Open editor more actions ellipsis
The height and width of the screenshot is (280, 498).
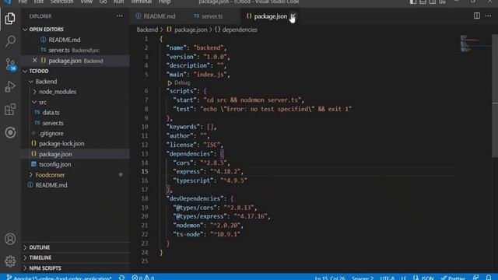point(488,16)
